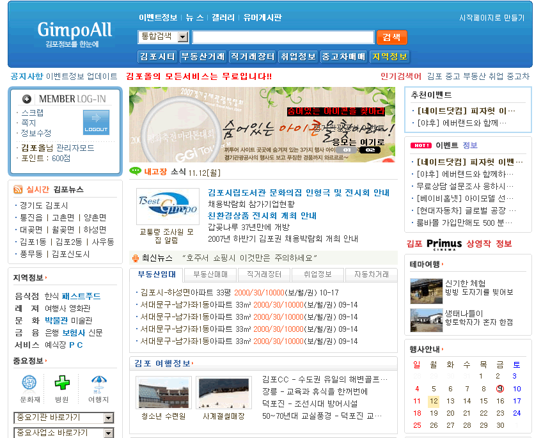Screen dimensions: 534x438
Task: Select calendar date 24
Action: [x=517, y=414]
